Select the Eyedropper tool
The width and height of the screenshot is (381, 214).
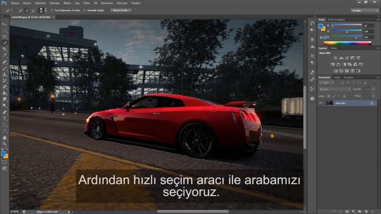[4, 55]
